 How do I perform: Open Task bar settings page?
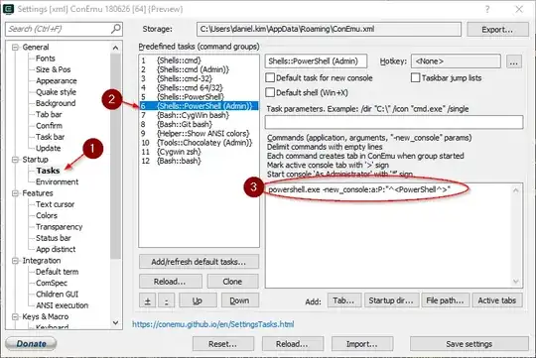point(51,137)
